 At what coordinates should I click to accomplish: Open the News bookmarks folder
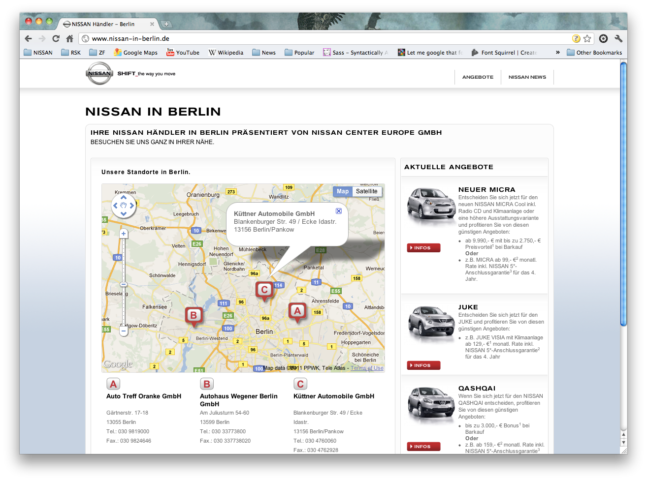pyautogui.click(x=264, y=53)
